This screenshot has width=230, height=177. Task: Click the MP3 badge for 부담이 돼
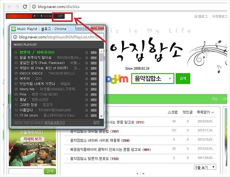(94, 68)
